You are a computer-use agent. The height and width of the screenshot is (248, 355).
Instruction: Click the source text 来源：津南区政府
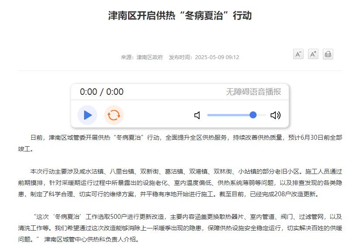[142, 57]
